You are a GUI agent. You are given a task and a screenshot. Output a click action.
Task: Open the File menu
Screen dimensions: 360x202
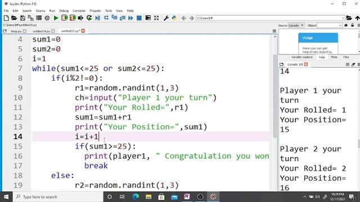6,11
